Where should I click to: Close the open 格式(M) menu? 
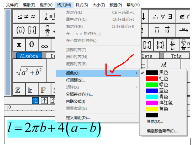tap(64, 5)
